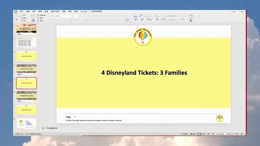This screenshot has height=146, width=260.
Task: Open the Shape Outline dropdown
Action: (x=172, y=20)
